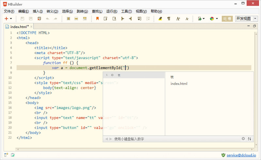Expand the dropdown arrow beside Chrome icon

click(217, 19)
